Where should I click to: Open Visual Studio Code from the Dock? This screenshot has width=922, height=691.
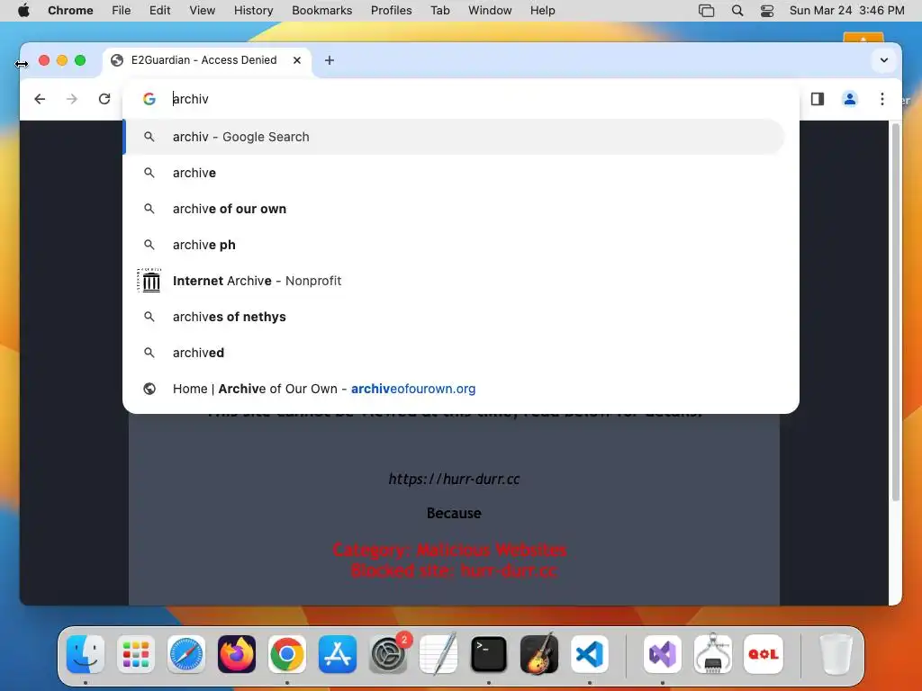coord(590,654)
